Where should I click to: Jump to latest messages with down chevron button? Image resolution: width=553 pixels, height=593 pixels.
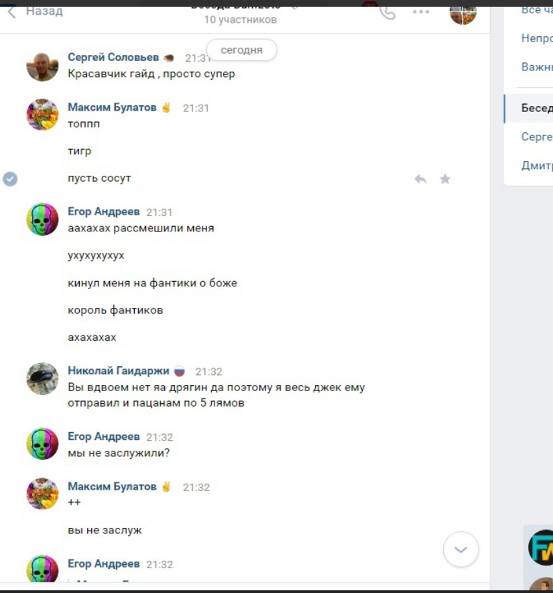tap(460, 549)
